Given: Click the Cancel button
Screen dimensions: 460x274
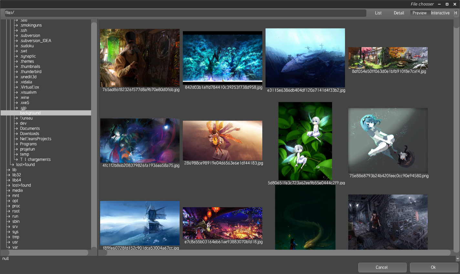Looking at the screenshot, I should 382,267.
